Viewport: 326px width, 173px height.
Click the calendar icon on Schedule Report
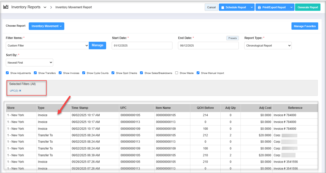[223, 8]
